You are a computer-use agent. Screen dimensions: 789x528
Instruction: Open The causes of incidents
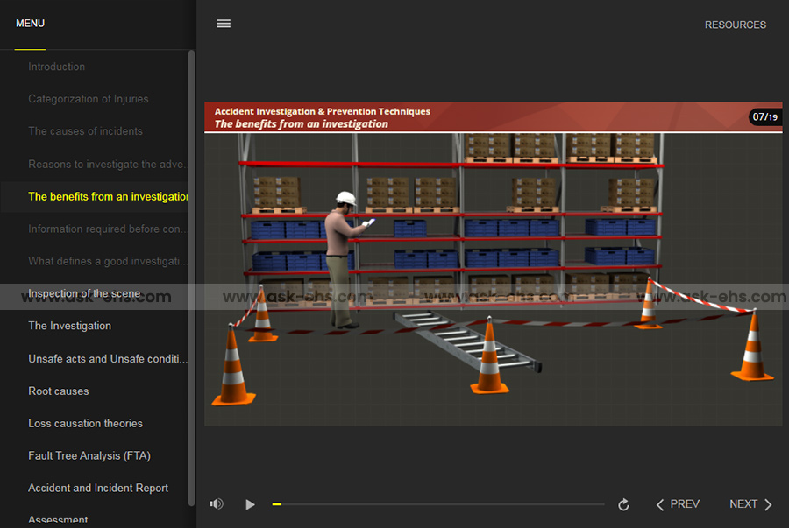tap(85, 131)
